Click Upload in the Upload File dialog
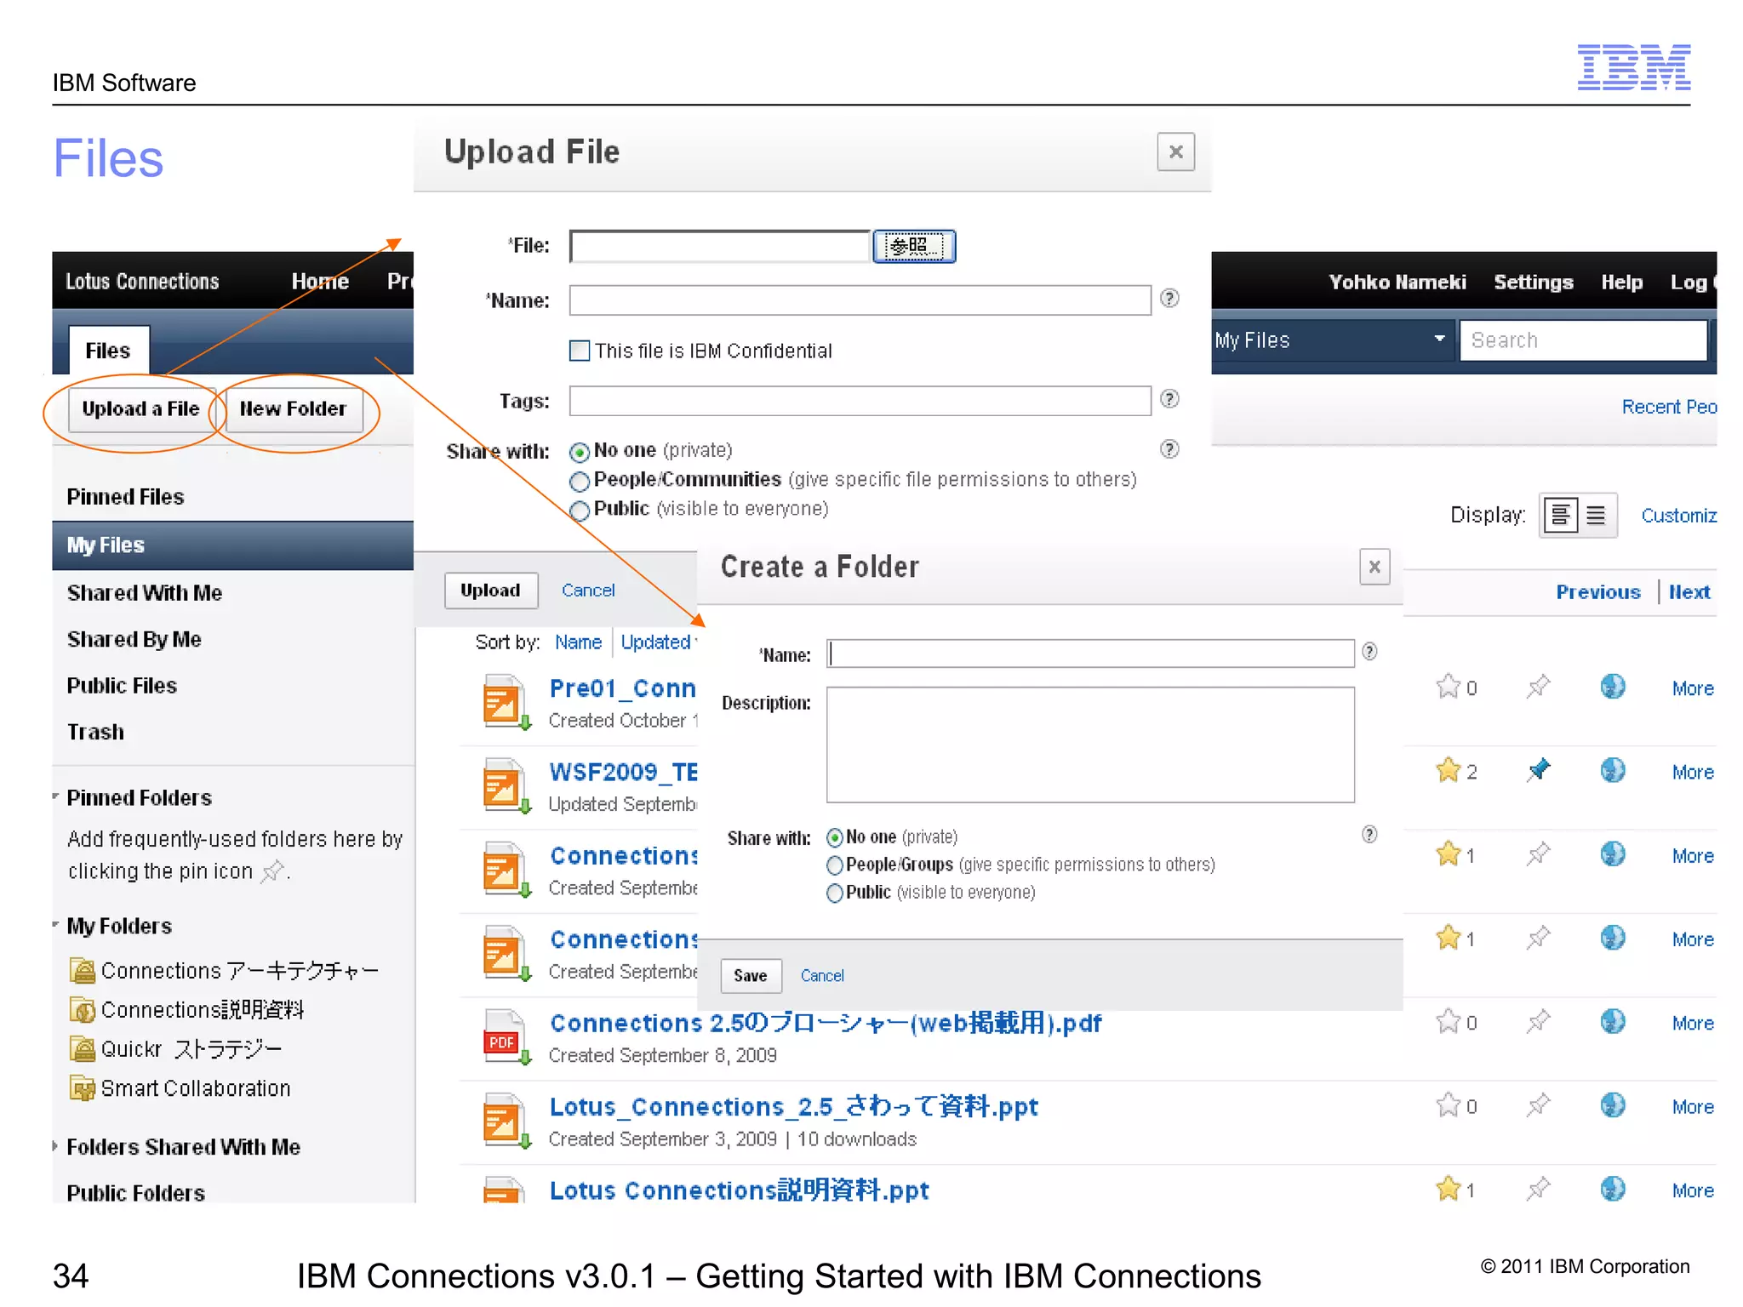The width and height of the screenshot is (1743, 1307). 490,590
